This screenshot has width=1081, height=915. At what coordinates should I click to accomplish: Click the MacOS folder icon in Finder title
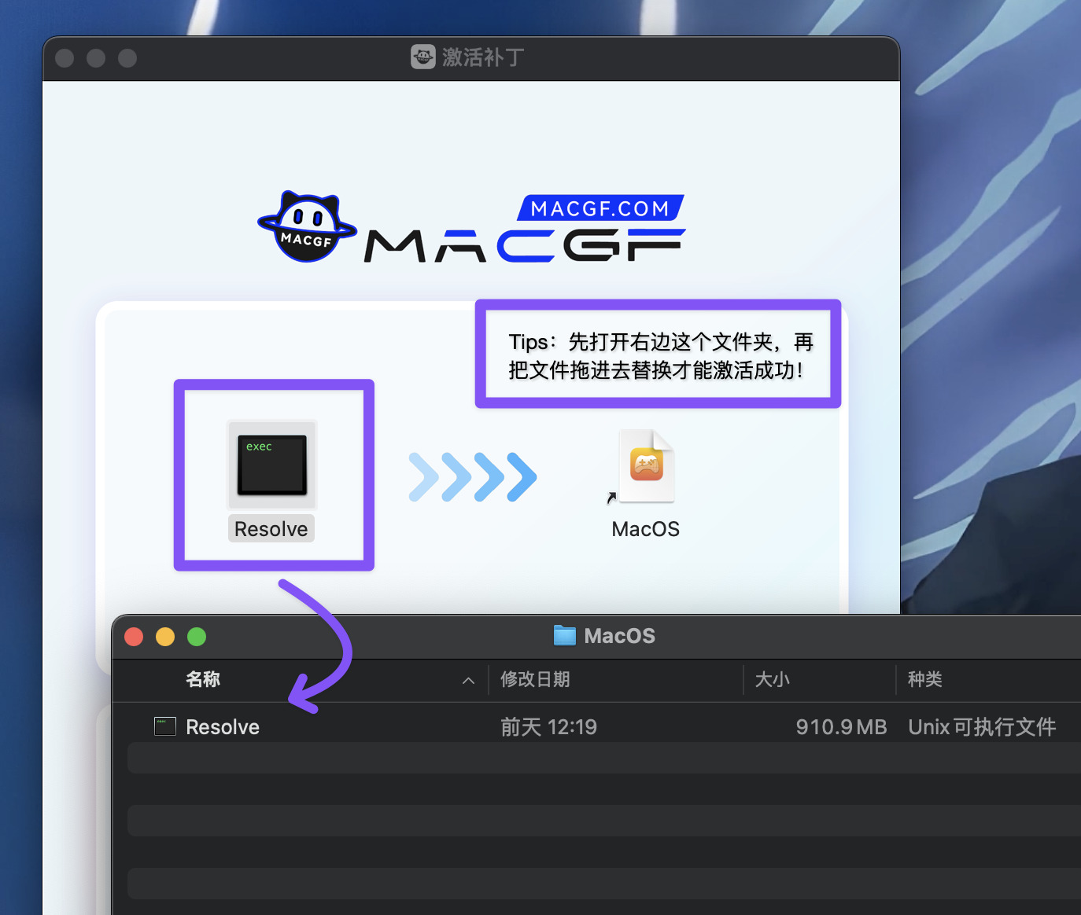coord(564,636)
